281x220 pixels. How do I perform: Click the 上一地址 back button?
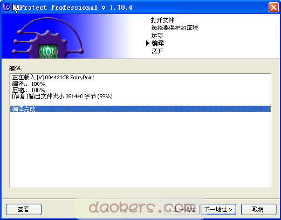(182, 209)
